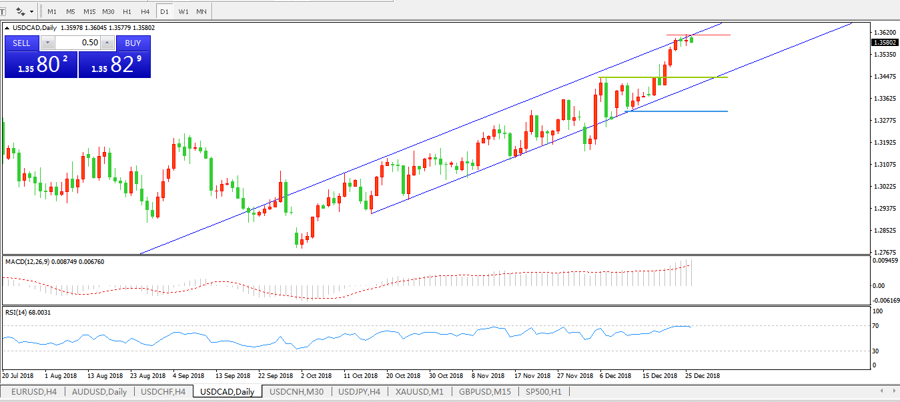Decrease lot volume with down arrow
Viewport: 900px width, 402px height.
[x=47, y=43]
